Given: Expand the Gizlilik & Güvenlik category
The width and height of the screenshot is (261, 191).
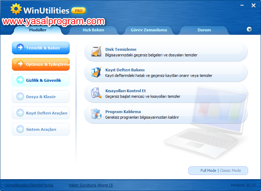Looking at the screenshot, I should [x=41, y=80].
